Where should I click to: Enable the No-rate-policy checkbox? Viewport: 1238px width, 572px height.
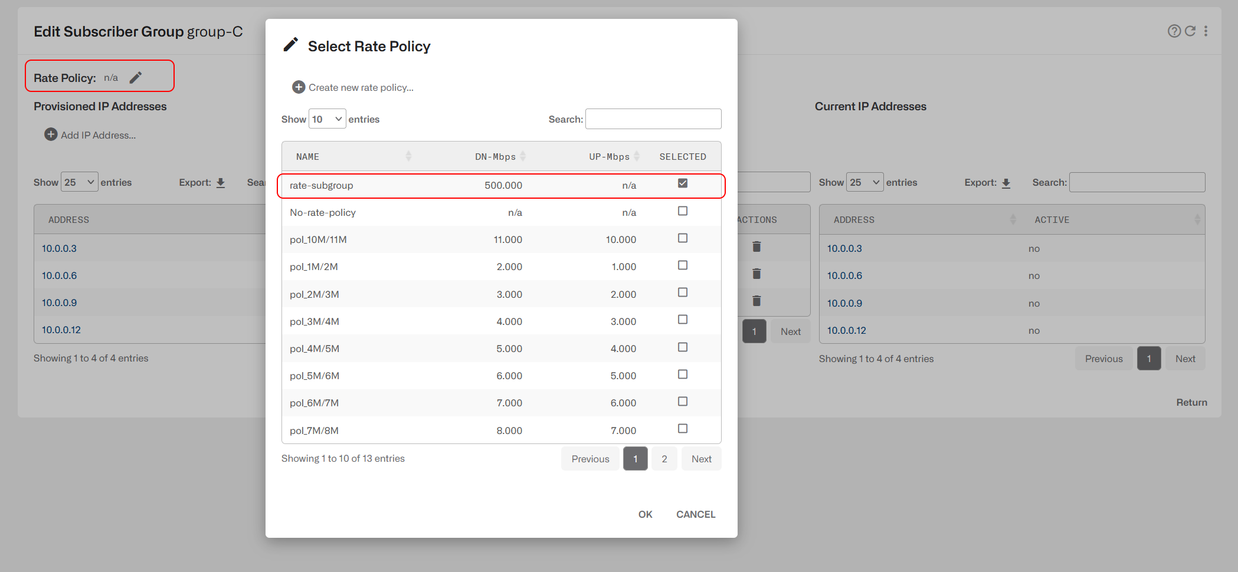pyautogui.click(x=683, y=211)
